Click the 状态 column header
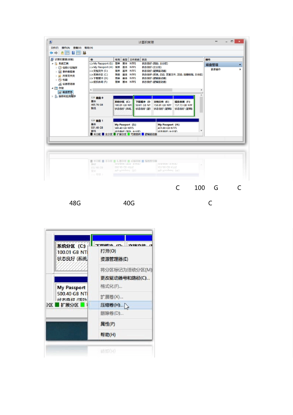Screen dimensions: 293x415 [172, 60]
